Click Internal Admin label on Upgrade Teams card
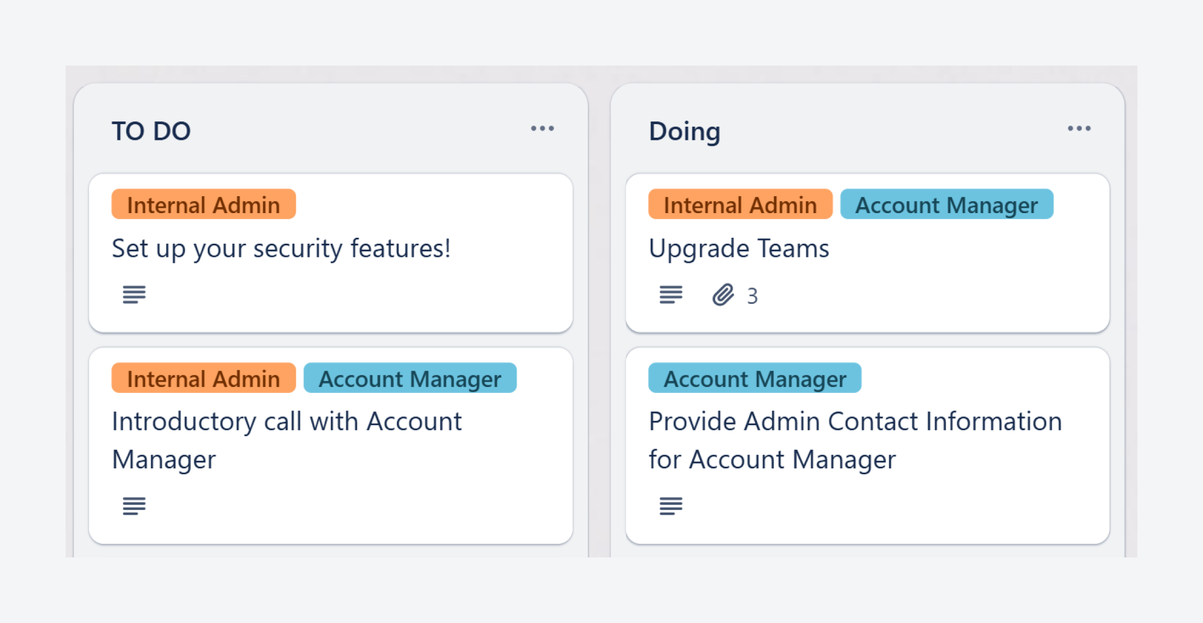The height and width of the screenshot is (623, 1203). click(740, 204)
